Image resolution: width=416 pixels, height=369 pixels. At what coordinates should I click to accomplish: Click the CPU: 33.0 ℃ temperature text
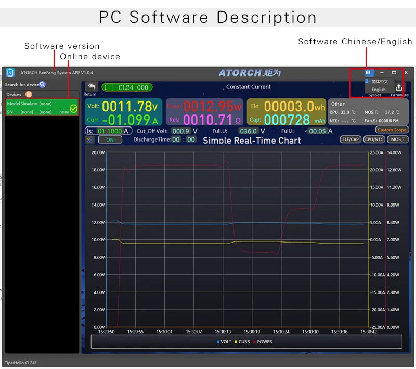(x=343, y=112)
